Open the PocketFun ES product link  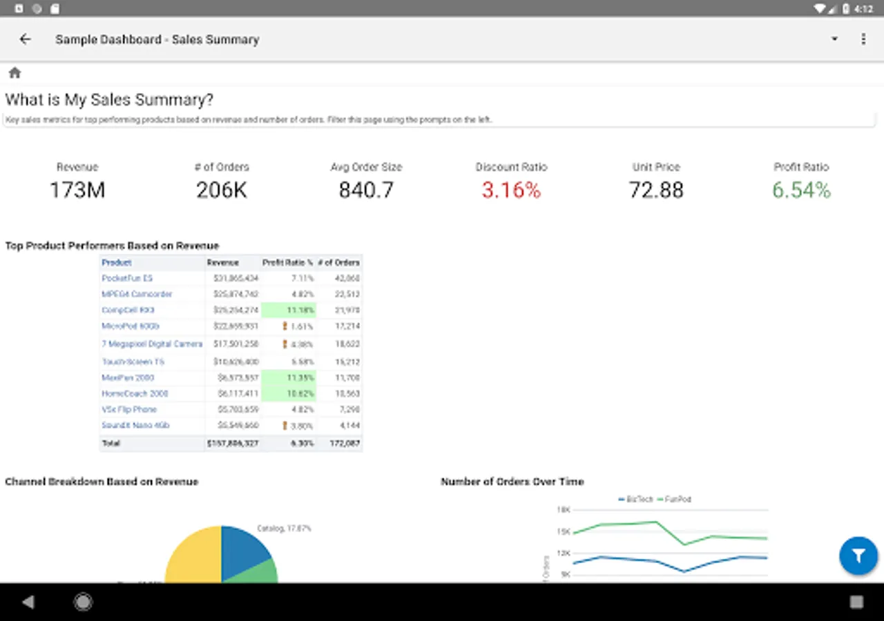point(127,278)
